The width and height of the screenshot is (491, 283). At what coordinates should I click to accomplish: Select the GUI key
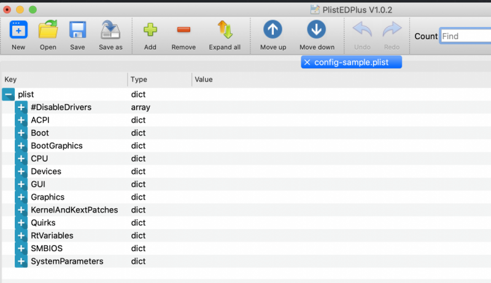coord(38,184)
